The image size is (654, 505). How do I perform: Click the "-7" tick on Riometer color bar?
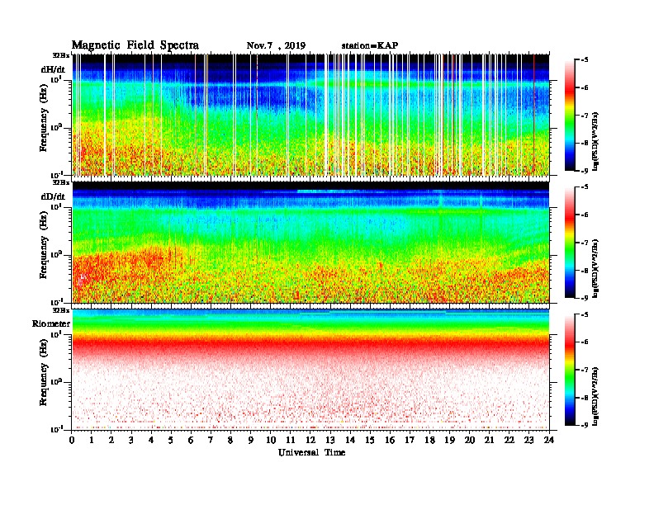click(x=585, y=370)
